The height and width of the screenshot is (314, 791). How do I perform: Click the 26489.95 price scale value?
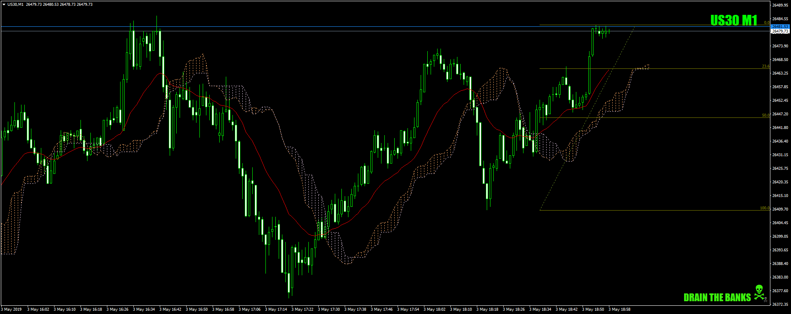click(x=780, y=5)
